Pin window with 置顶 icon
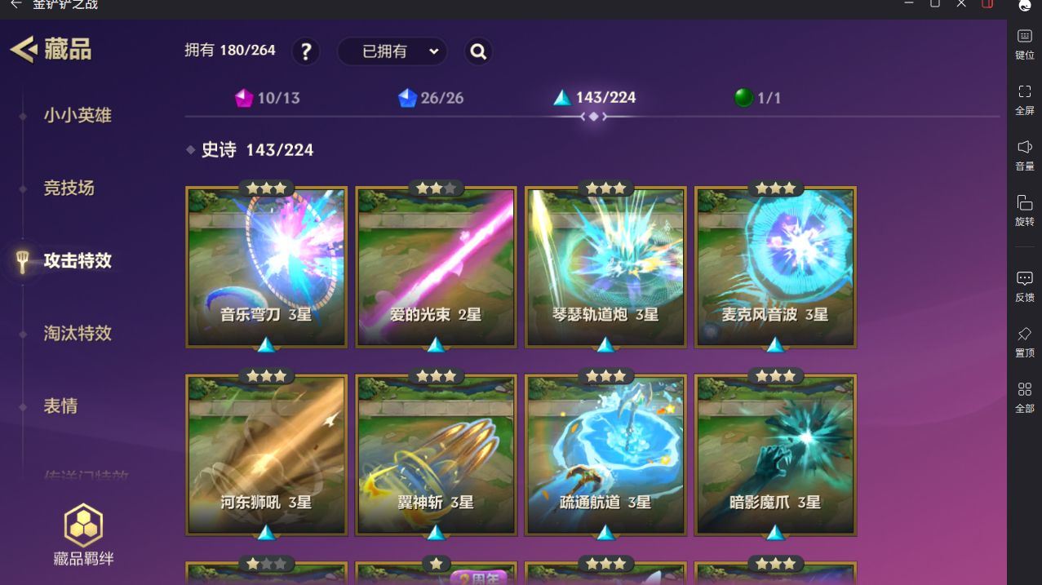 coord(1025,334)
